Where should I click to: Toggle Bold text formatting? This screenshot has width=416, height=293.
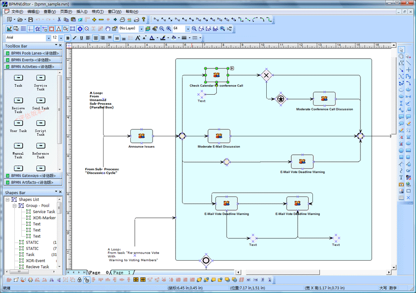click(x=68, y=38)
